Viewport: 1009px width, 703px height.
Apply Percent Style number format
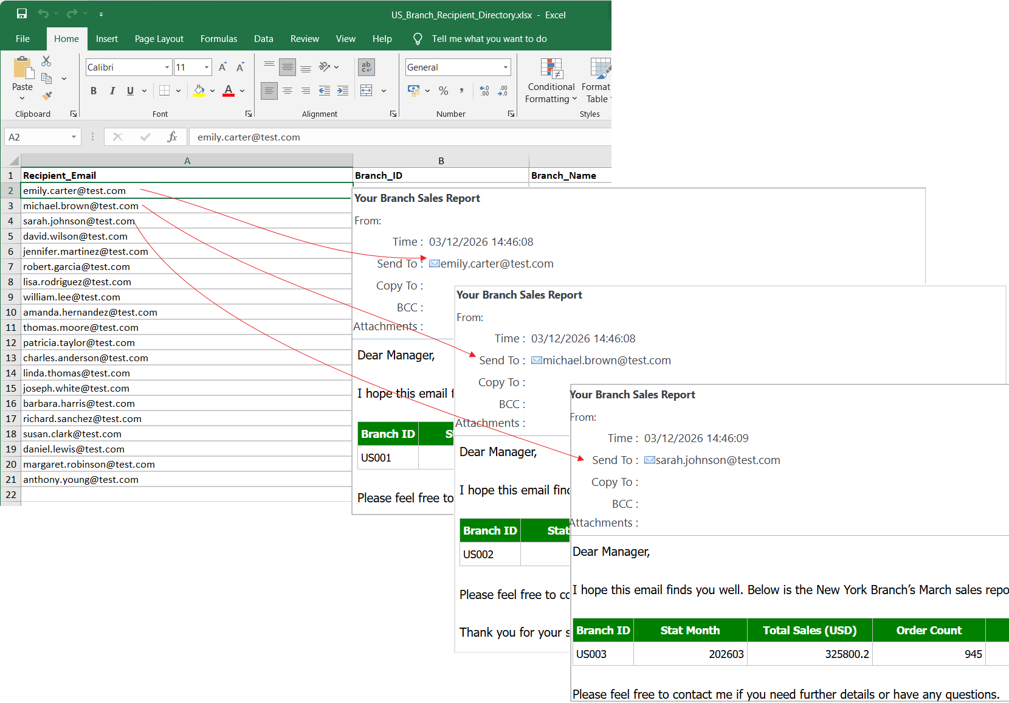coord(444,91)
